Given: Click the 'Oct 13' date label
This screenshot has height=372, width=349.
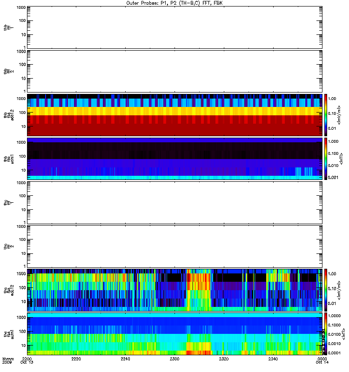Looking at the screenshot, I should (x=27, y=362).
